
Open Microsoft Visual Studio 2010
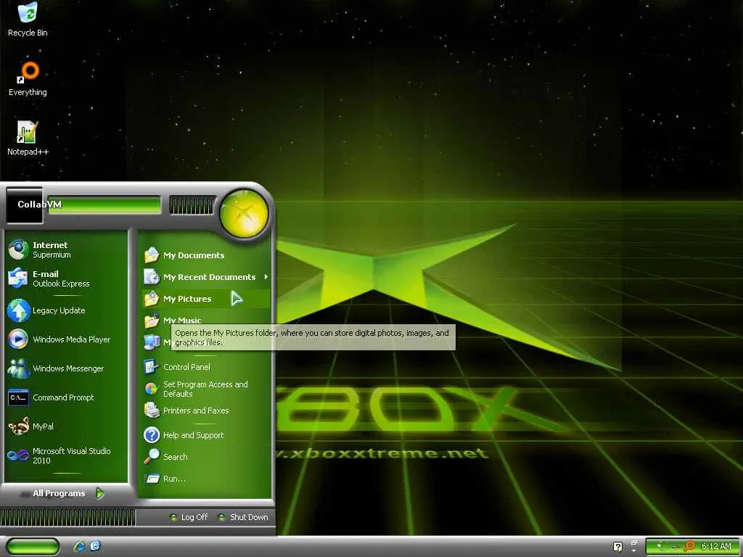(66, 455)
